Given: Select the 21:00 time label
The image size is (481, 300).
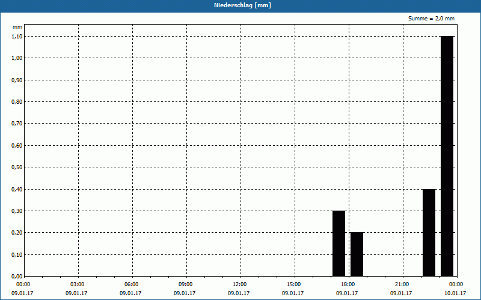Looking at the screenshot, I should [403, 284].
